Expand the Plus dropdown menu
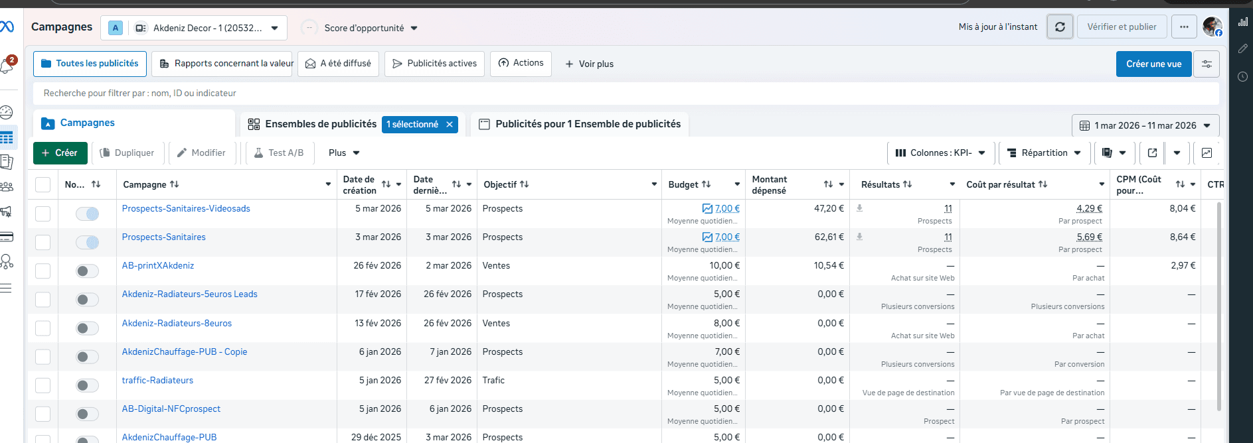Screen dimensions: 1253x443 [344, 153]
